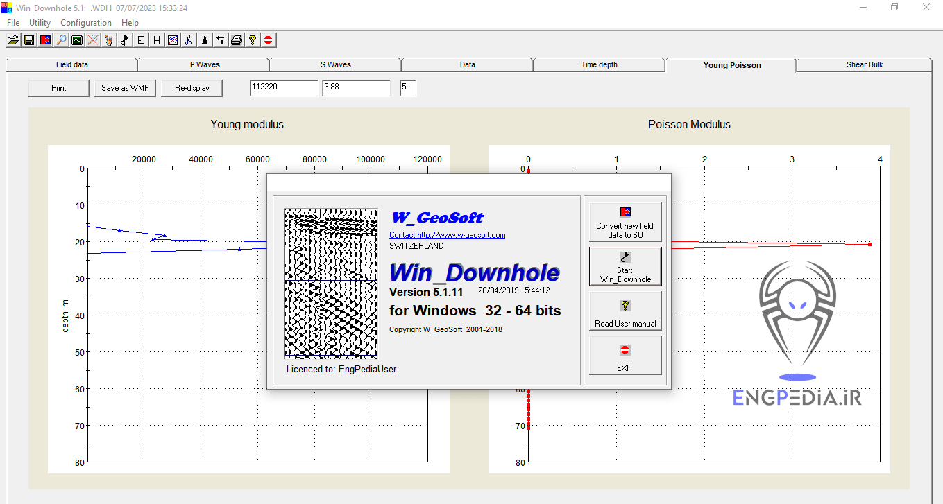
Task: Click the H component toolbar icon
Action: (x=156, y=40)
